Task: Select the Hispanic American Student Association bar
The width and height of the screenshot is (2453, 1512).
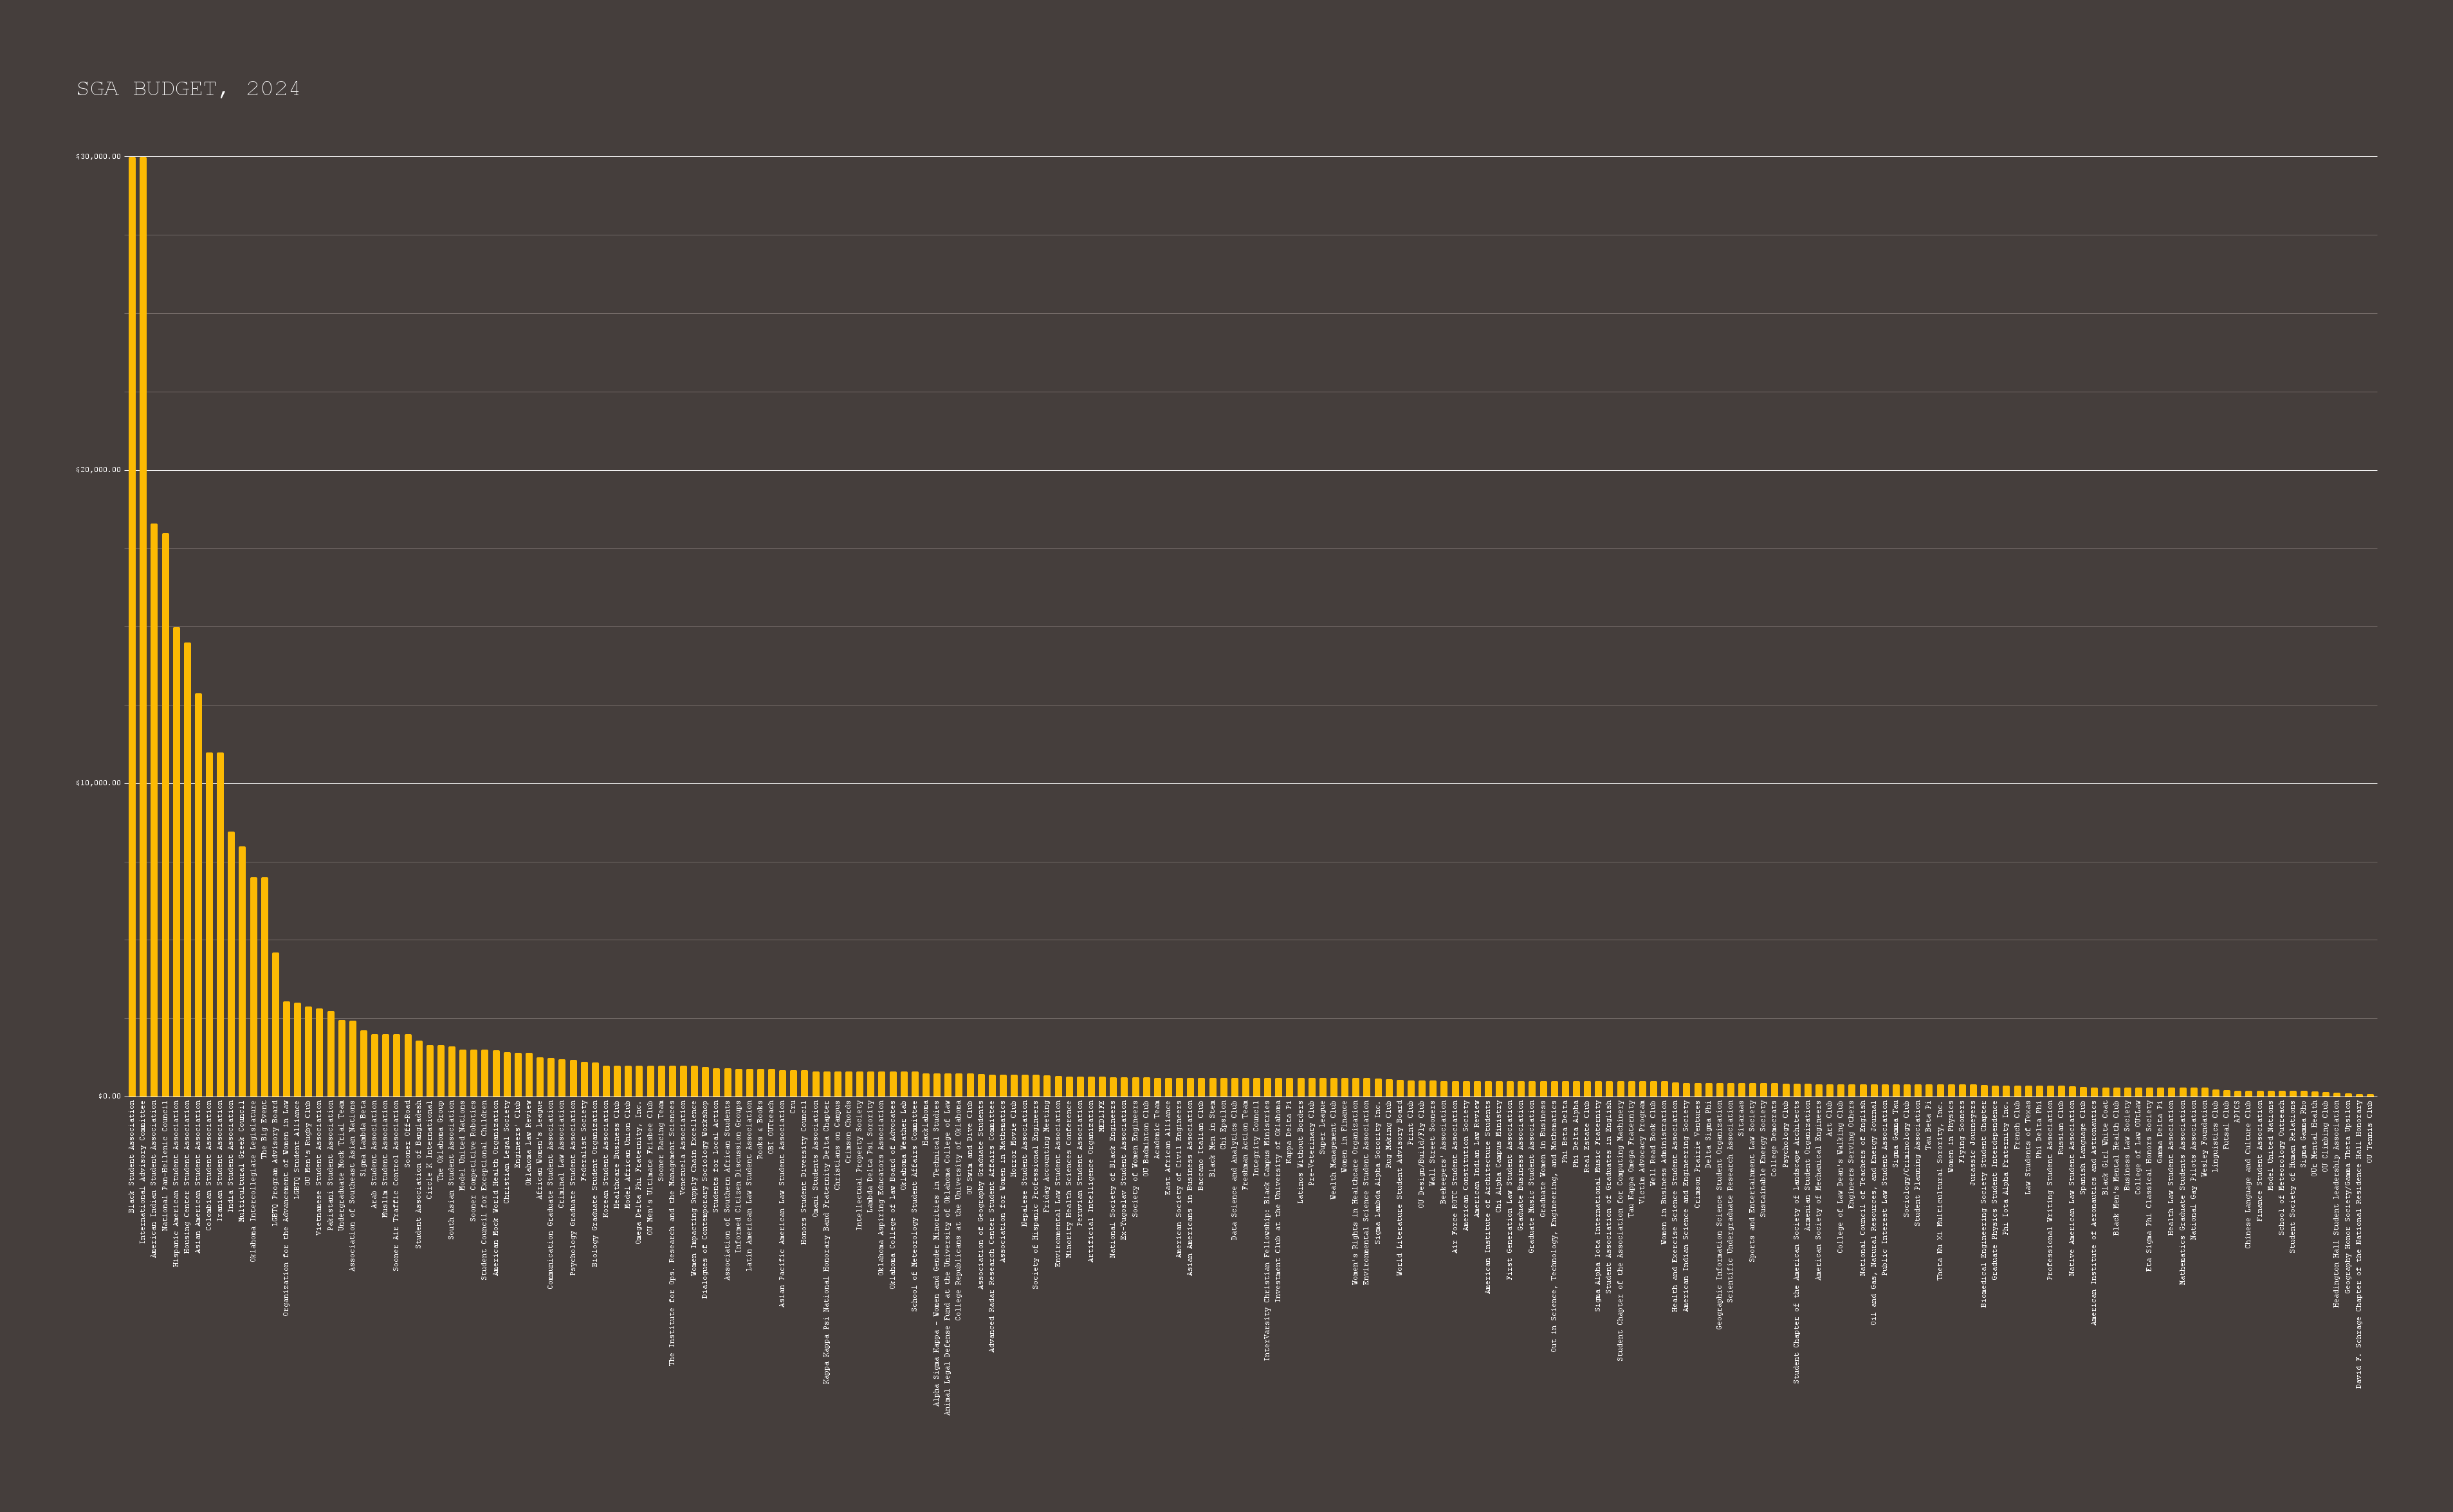Action: point(176,861)
